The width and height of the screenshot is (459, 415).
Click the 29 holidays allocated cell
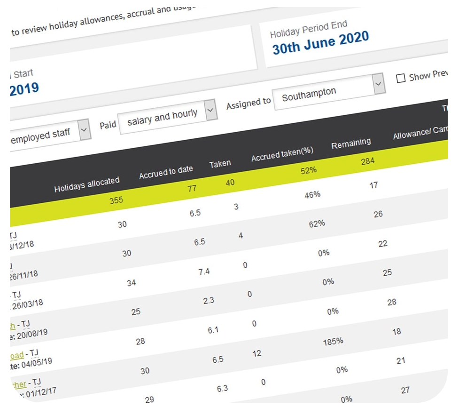click(149, 400)
